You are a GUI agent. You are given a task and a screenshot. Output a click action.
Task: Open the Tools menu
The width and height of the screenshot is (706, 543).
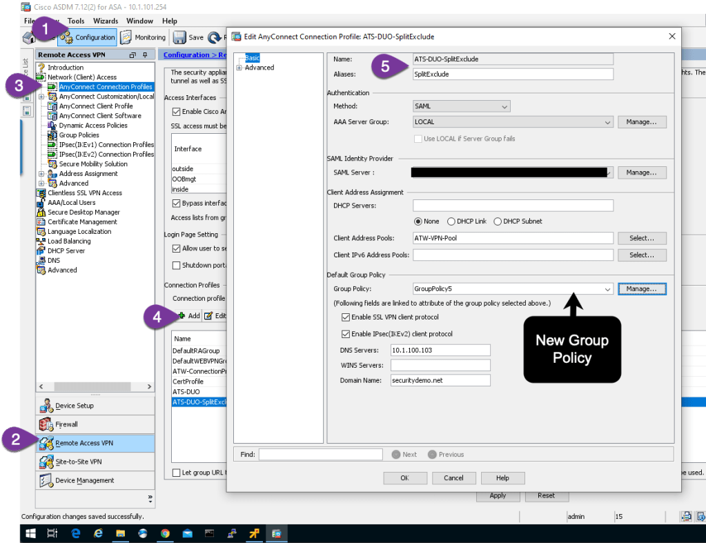click(x=76, y=21)
